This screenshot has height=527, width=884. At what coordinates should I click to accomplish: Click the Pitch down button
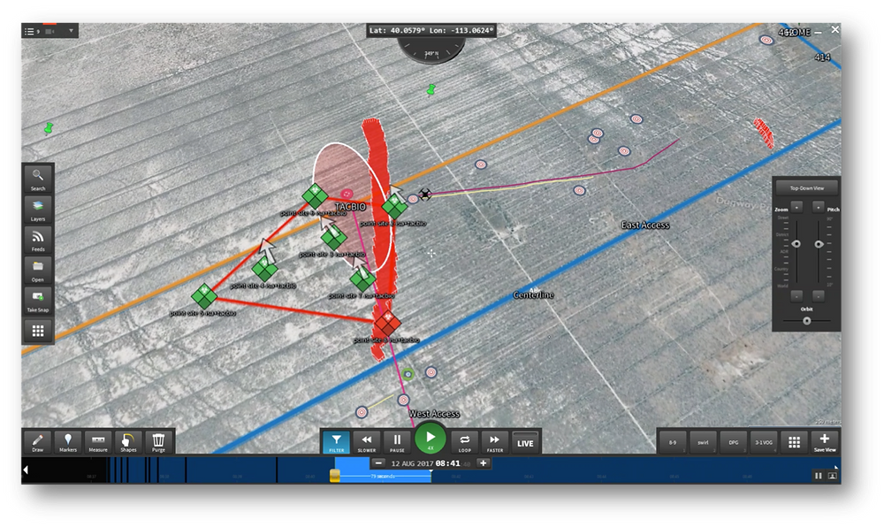pos(818,296)
